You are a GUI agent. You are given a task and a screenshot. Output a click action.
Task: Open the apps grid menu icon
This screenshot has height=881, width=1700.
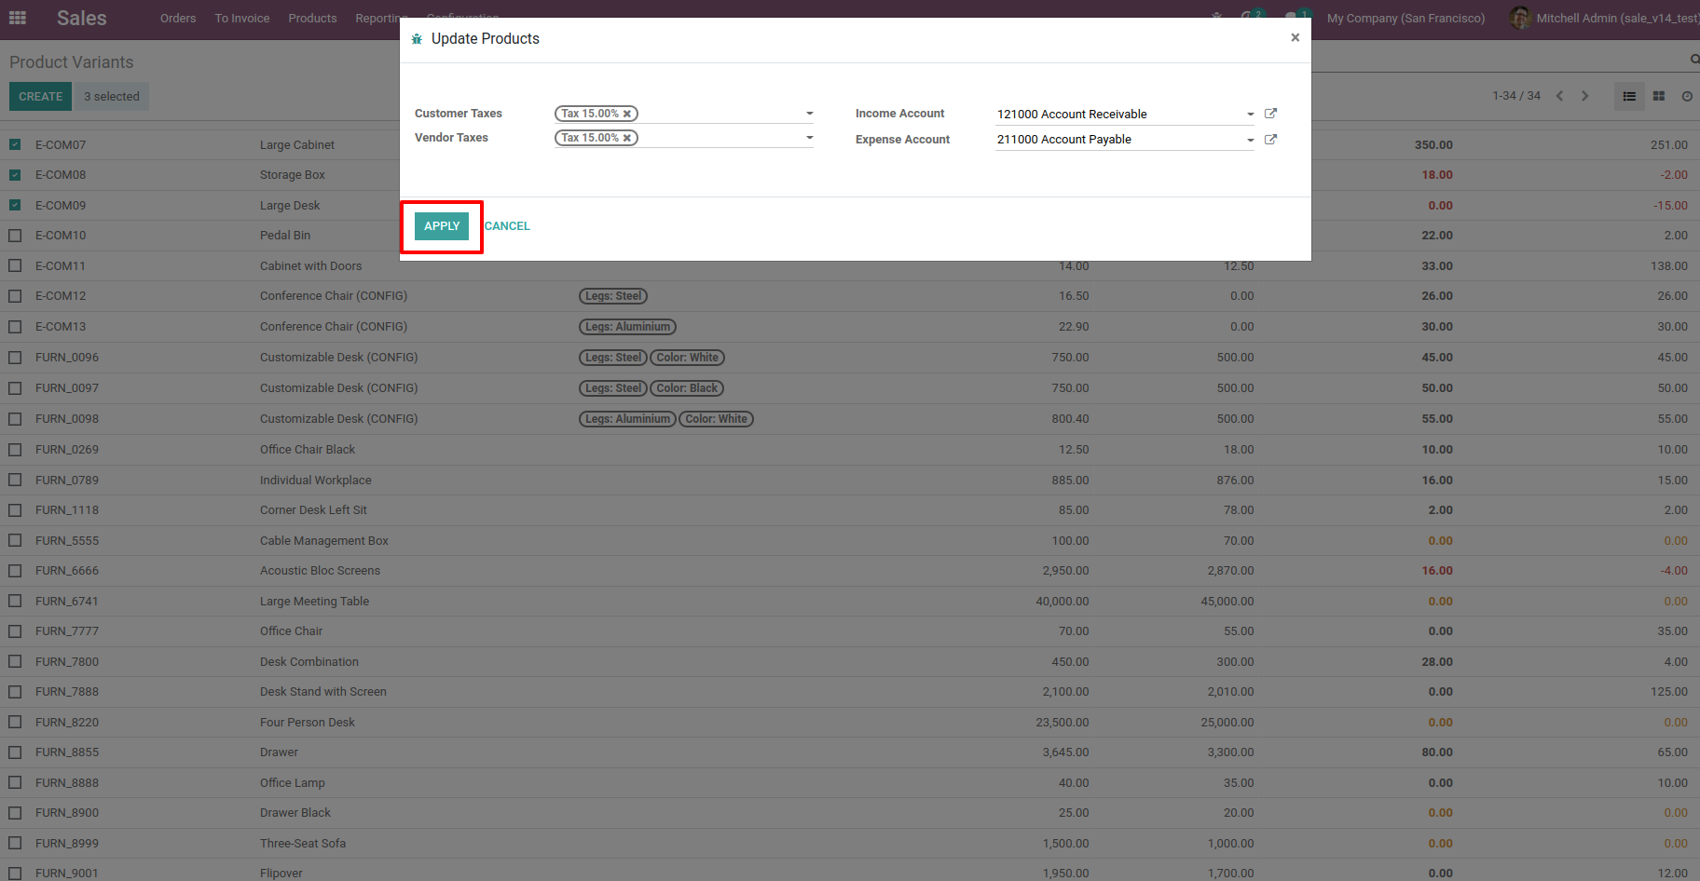[x=17, y=18]
